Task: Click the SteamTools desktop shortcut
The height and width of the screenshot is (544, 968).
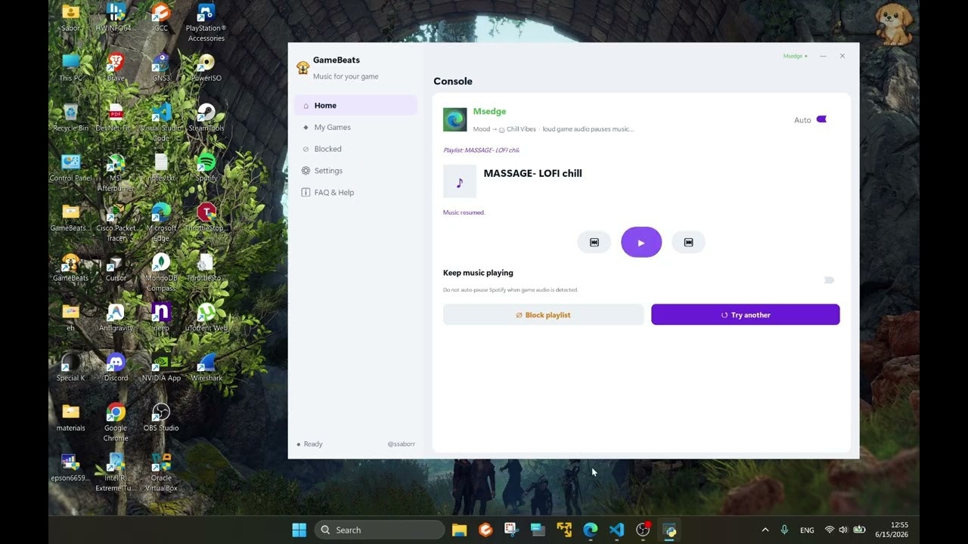Action: 206,118
